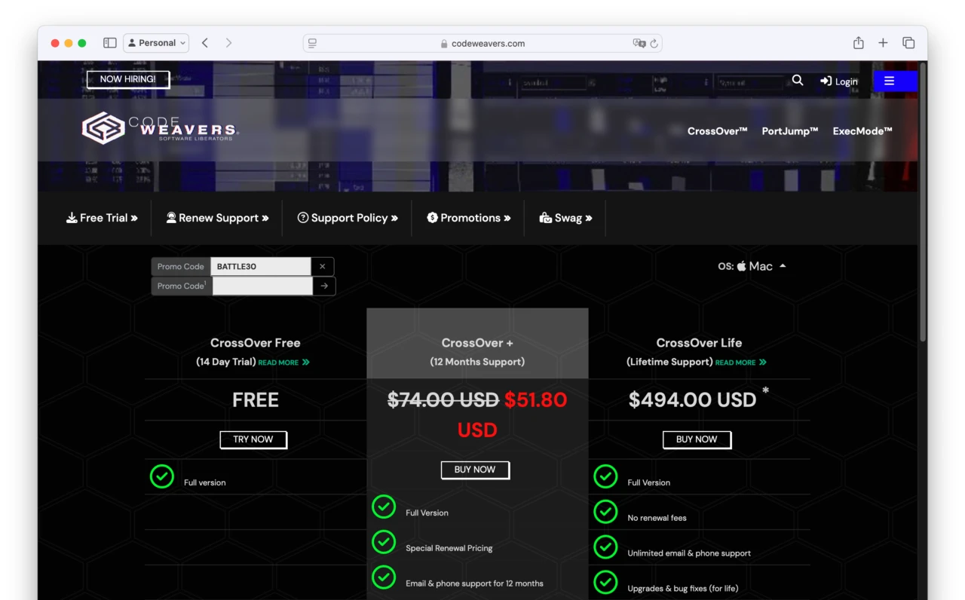Open the Swag link
The image size is (965, 600).
click(565, 218)
